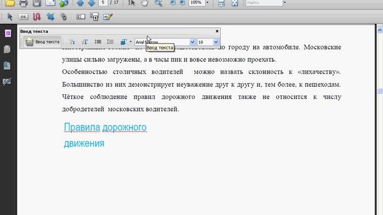Send document by email with the envelope icon
Screen dimensions: 383x215
pos(50,3)
